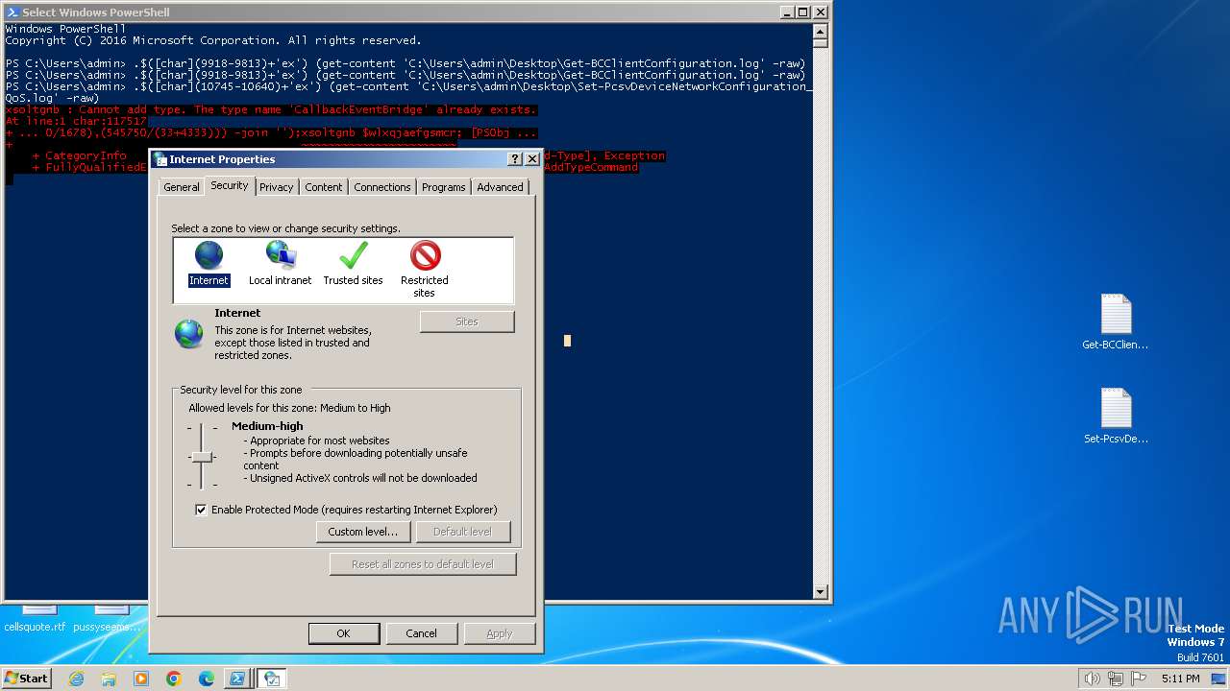Image resolution: width=1230 pixels, height=691 pixels.
Task: Open the Action Center flag icon
Action: 1139,679
